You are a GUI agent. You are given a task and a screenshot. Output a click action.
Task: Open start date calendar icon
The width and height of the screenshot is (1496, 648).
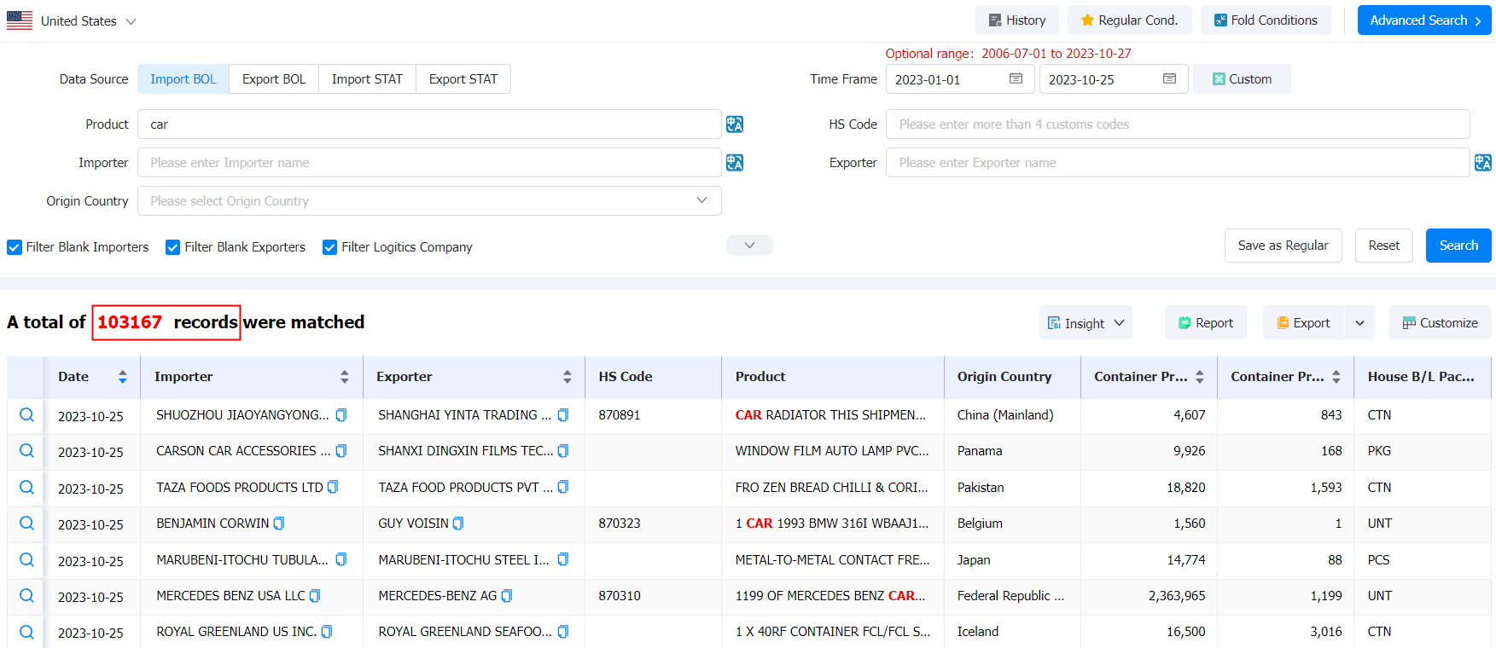1016,78
